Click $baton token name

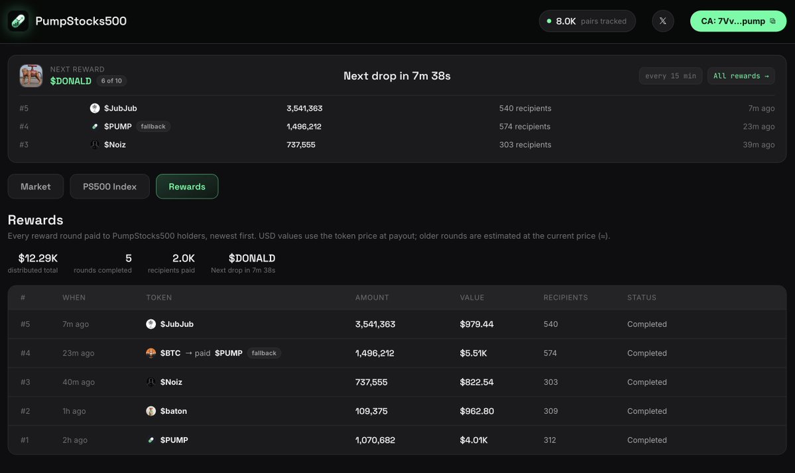click(174, 411)
